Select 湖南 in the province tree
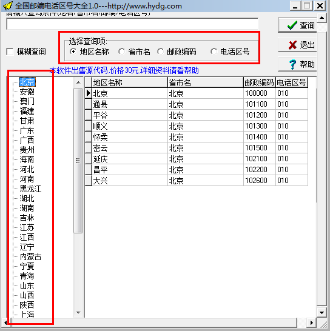 pos(27,208)
